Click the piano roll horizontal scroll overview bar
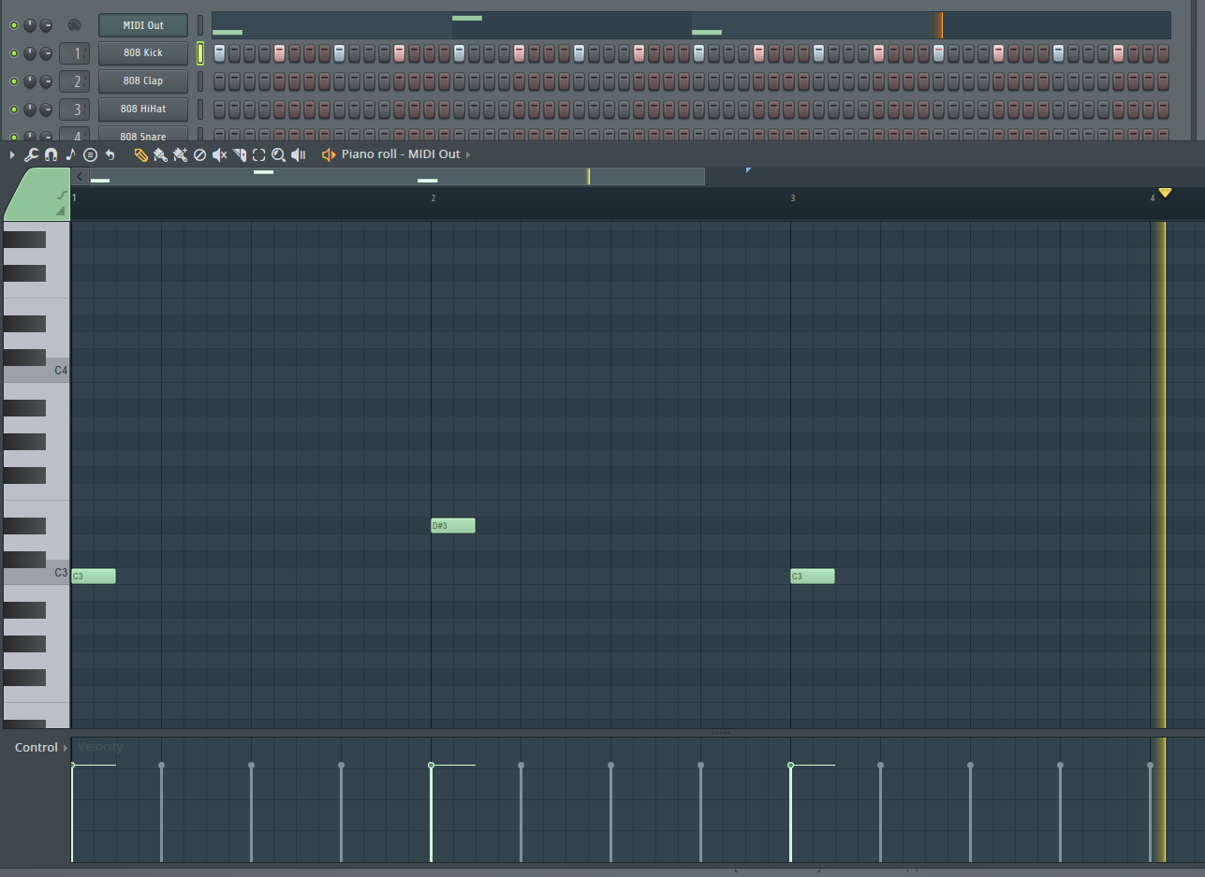1205x877 pixels. 397,176
